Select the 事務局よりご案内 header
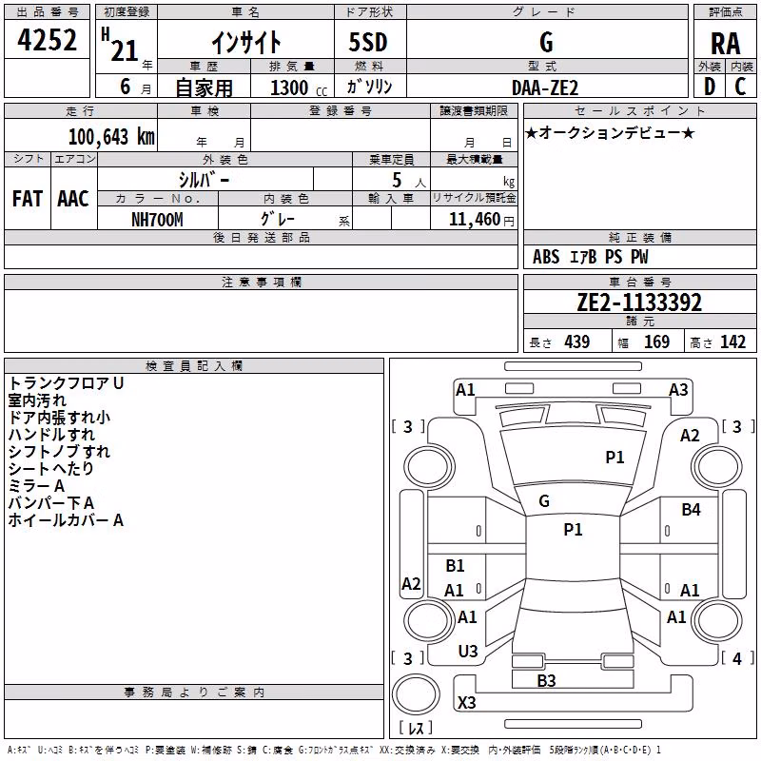Viewport: 761px width, 761px height. pyautogui.click(x=194, y=693)
